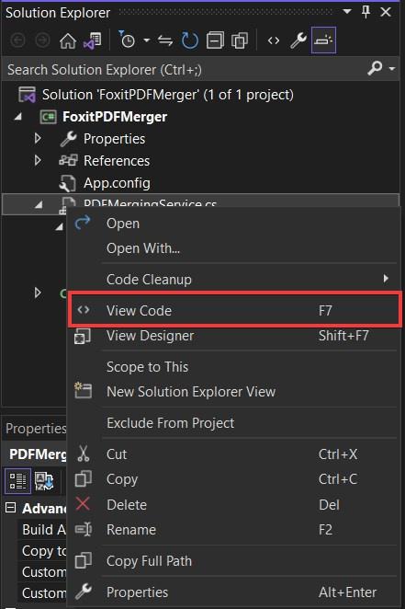405x609 pixels.
Task: Refresh Solution Explorer with circular arrow
Action: [x=189, y=40]
